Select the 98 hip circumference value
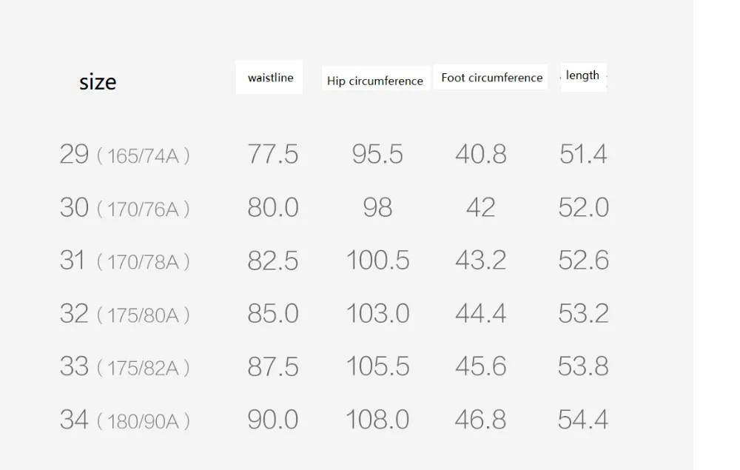 [377, 207]
